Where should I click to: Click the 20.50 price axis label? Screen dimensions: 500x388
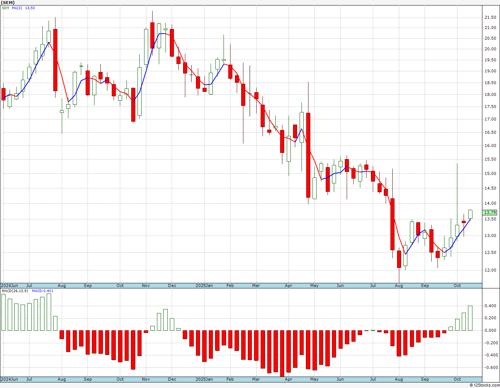(490, 39)
